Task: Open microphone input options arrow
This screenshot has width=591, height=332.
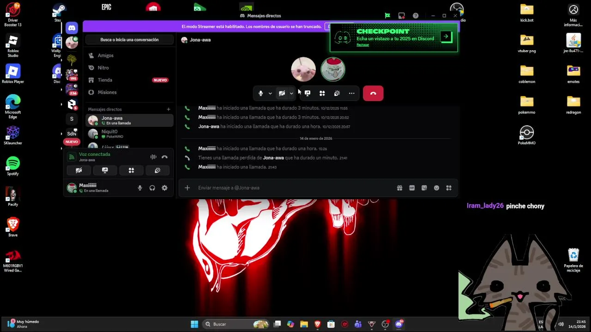Action: (270, 94)
